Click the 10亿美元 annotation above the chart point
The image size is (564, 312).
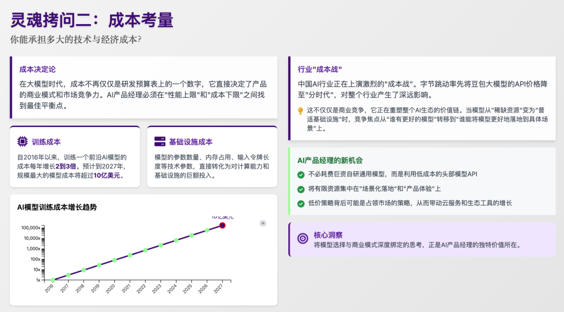click(222, 217)
